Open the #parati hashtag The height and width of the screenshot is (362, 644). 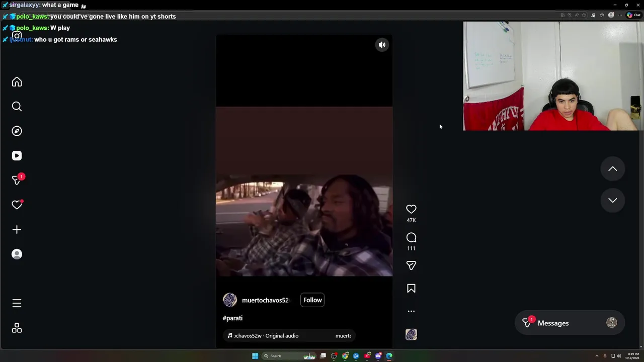pyautogui.click(x=232, y=318)
